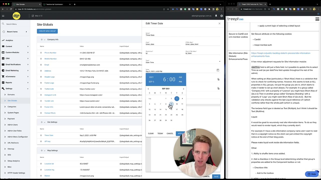Click the drag handle for the API key row
Viewport: 321px width, 180px height.
click(41, 141)
